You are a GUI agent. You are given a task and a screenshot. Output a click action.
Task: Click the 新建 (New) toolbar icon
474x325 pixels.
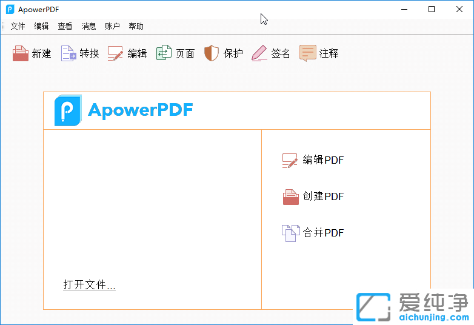click(x=20, y=53)
